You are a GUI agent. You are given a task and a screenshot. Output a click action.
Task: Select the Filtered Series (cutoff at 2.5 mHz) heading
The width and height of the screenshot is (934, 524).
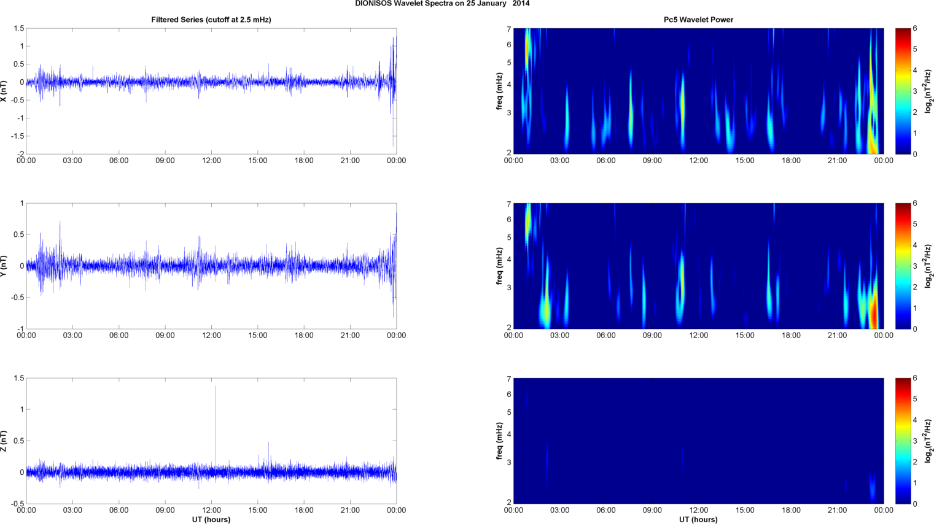pyautogui.click(x=211, y=20)
